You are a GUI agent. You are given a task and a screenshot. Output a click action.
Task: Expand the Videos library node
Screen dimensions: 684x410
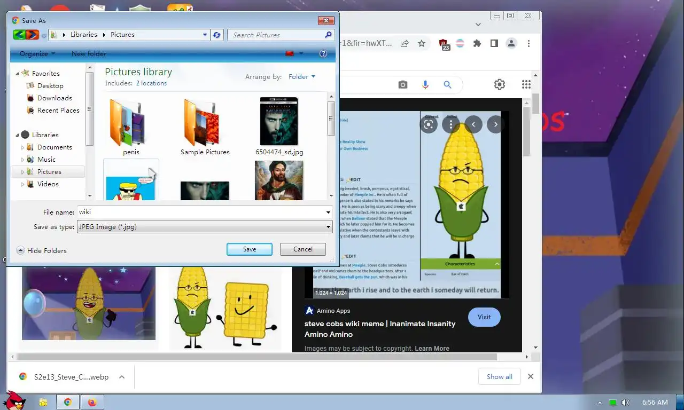click(22, 184)
